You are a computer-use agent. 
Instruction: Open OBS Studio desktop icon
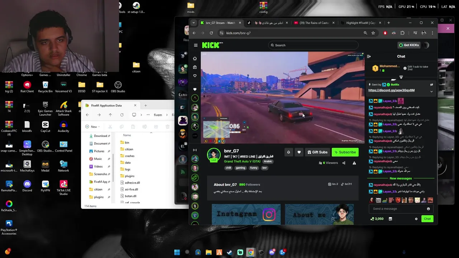(118, 87)
